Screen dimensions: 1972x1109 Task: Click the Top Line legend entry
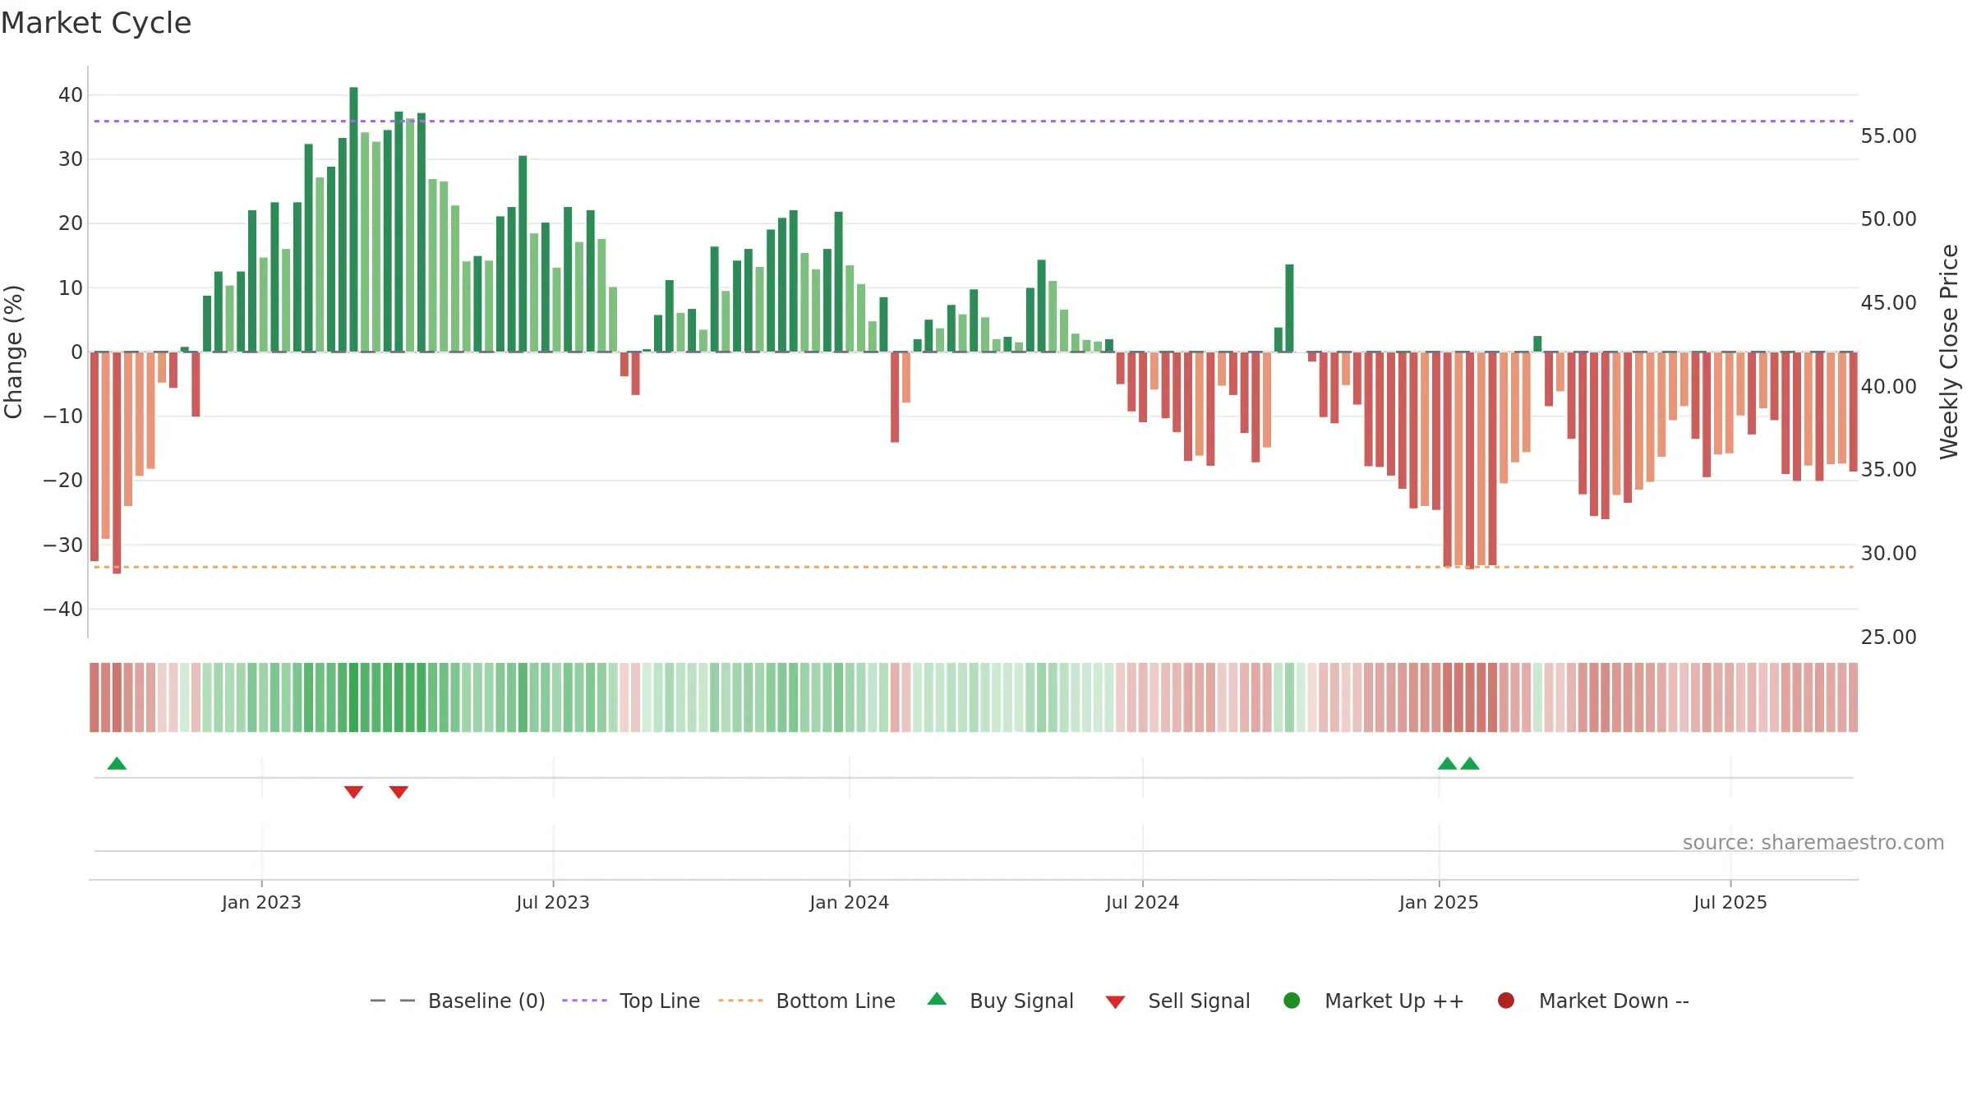coord(631,1001)
